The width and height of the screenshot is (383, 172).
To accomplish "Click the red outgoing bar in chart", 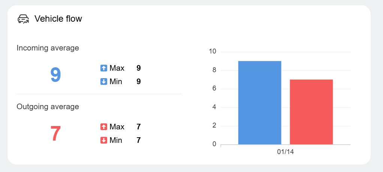I will point(311,112).
